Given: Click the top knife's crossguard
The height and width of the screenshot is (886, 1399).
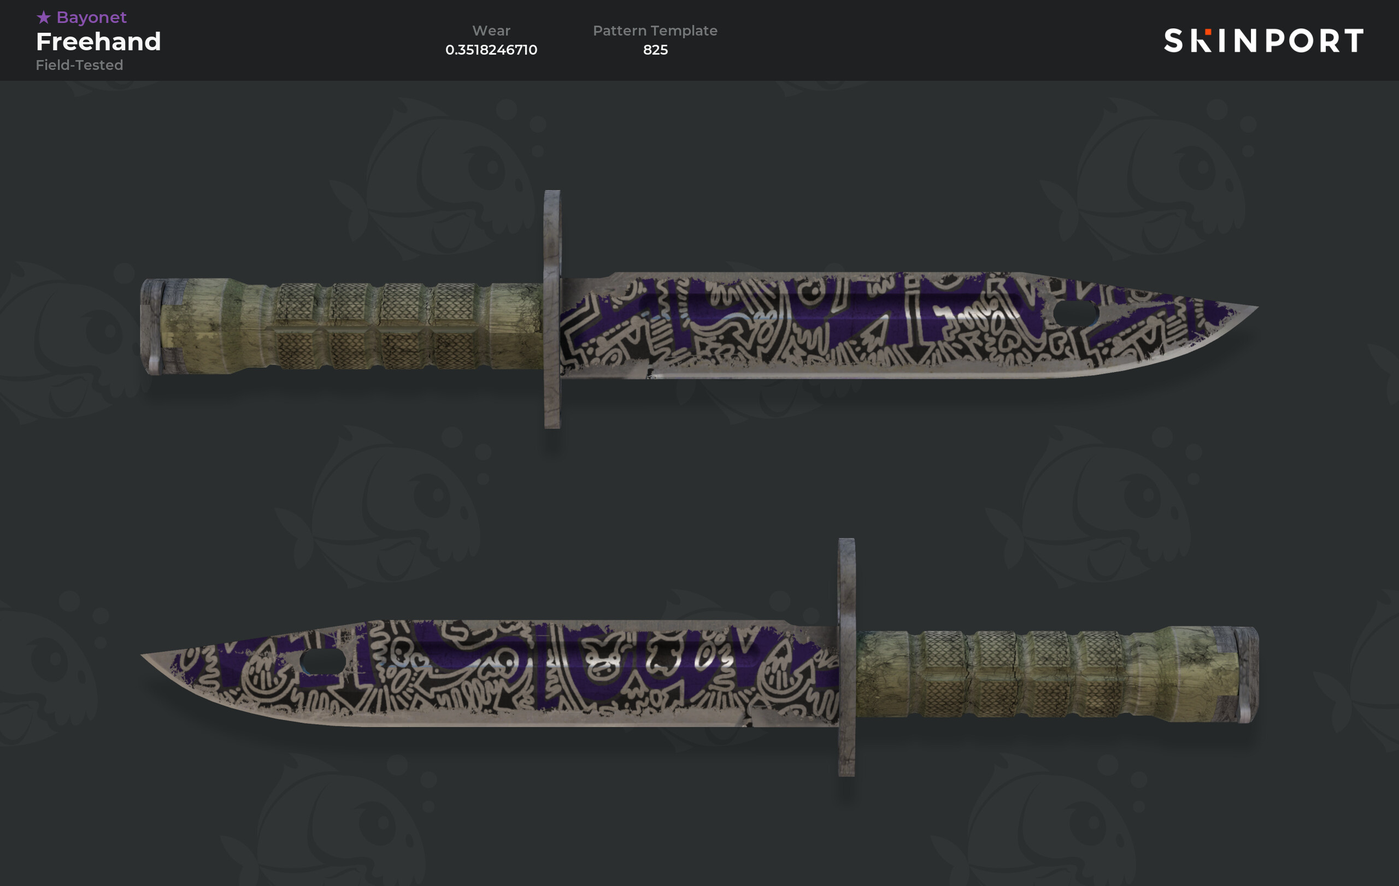Looking at the screenshot, I should coord(552,309).
